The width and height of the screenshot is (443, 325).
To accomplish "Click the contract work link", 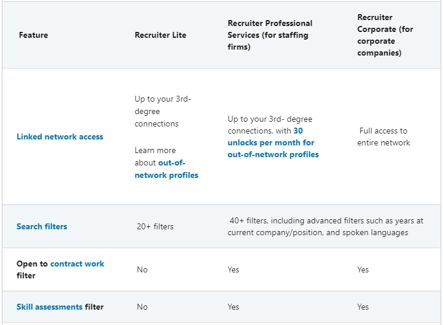I will coord(77,264).
